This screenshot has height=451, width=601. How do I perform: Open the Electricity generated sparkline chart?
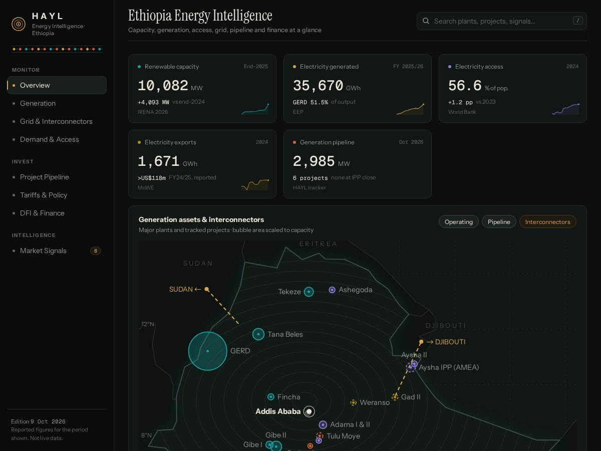pyautogui.click(x=410, y=109)
